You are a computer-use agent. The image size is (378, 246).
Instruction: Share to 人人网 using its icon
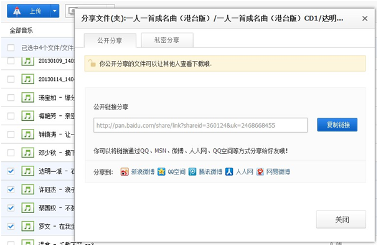229,172
